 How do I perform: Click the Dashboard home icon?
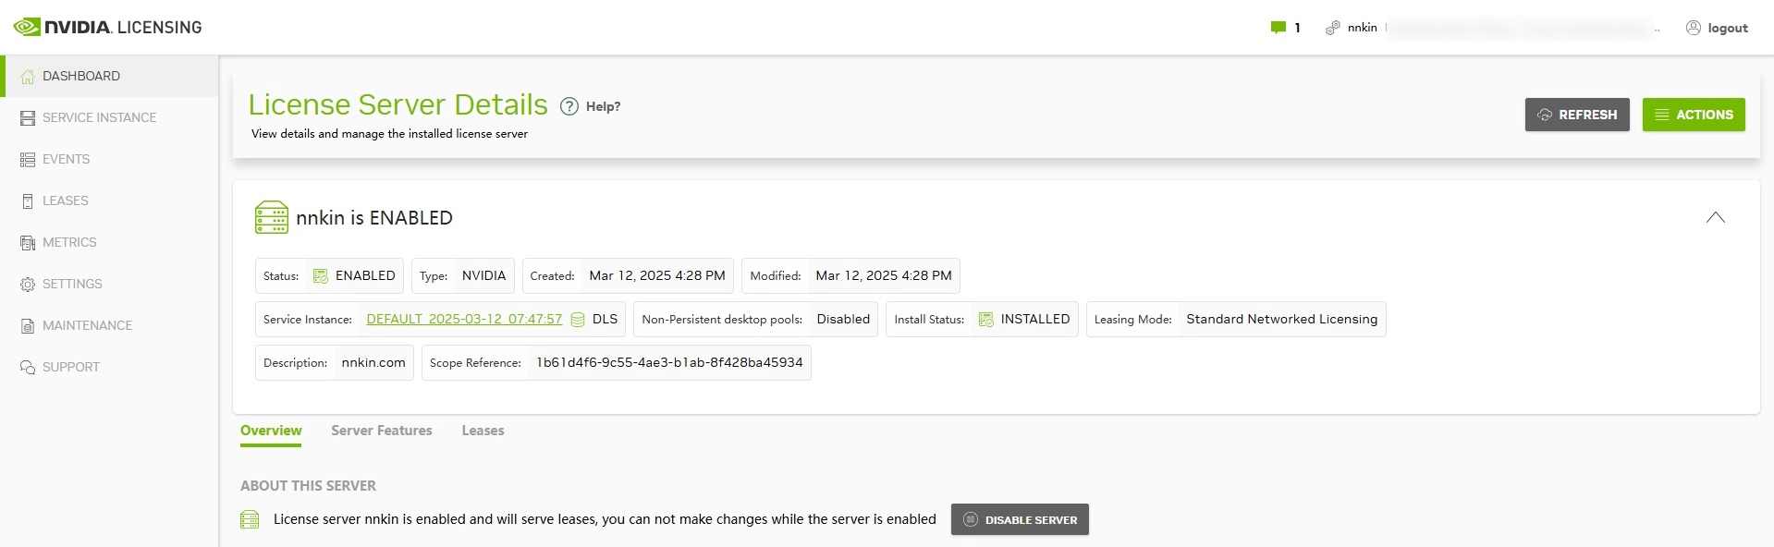click(28, 77)
